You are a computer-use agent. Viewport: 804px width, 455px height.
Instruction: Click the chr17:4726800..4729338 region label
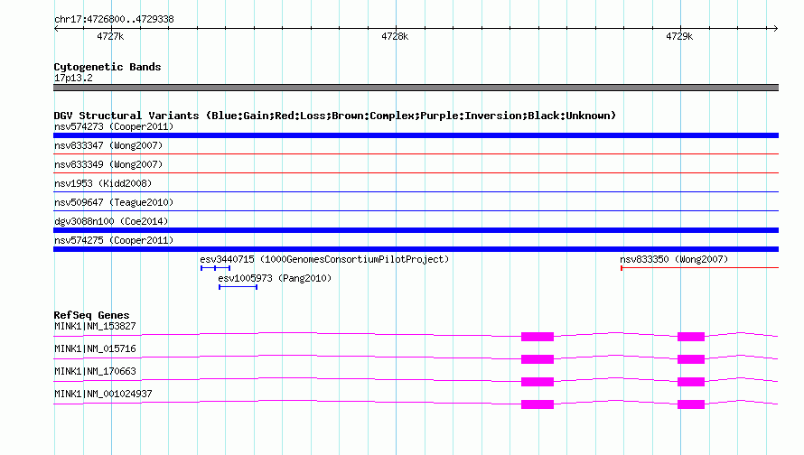click(114, 19)
